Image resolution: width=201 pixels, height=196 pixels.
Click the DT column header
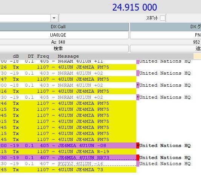(31, 56)
